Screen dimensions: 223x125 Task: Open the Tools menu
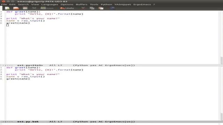[94, 5]
